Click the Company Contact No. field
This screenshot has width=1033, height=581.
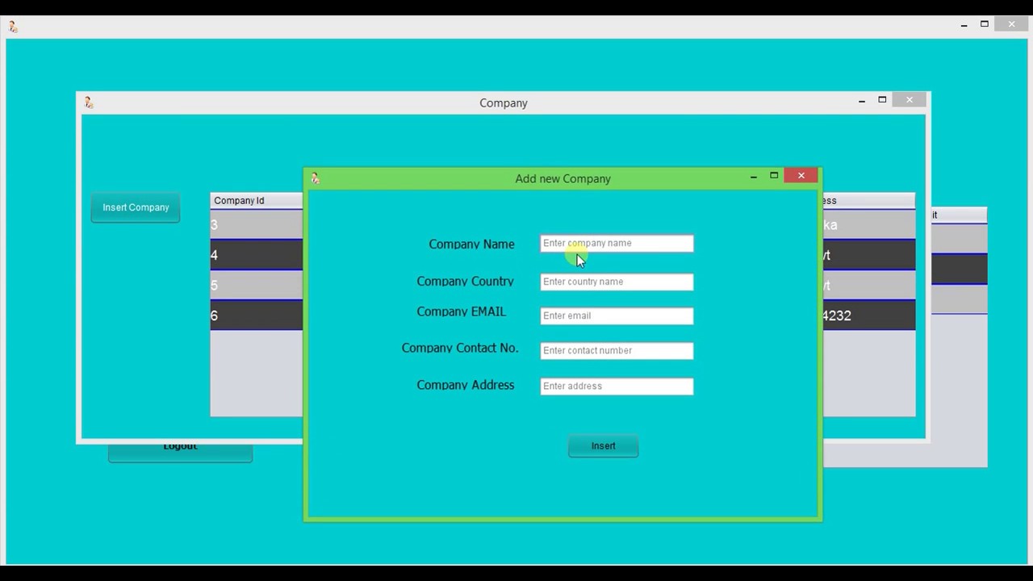617,350
